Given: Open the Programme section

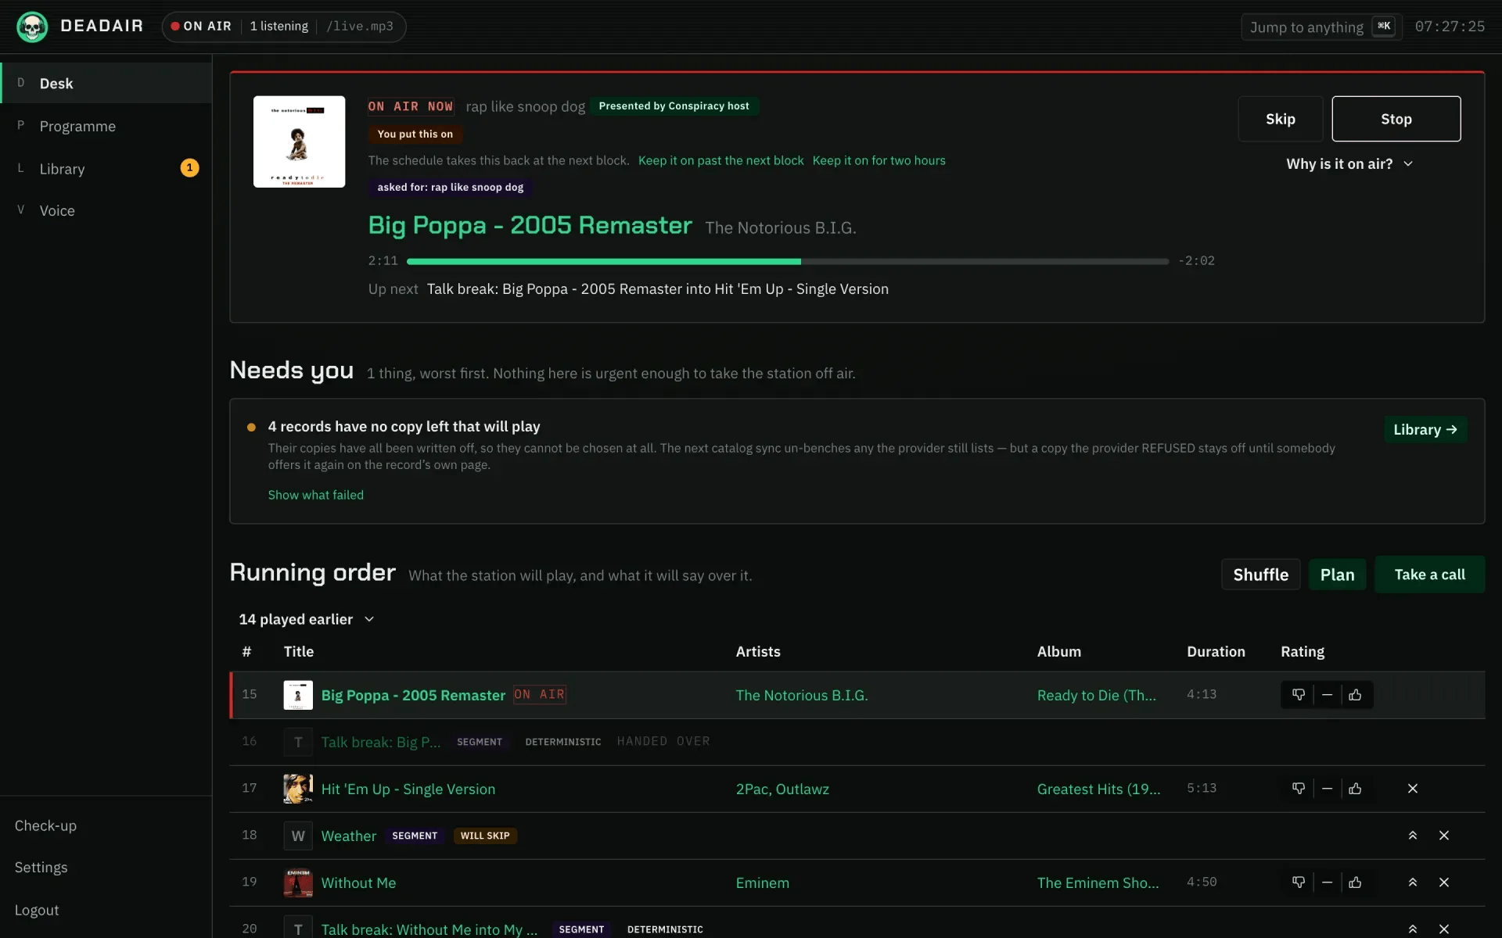Looking at the screenshot, I should tap(106, 126).
